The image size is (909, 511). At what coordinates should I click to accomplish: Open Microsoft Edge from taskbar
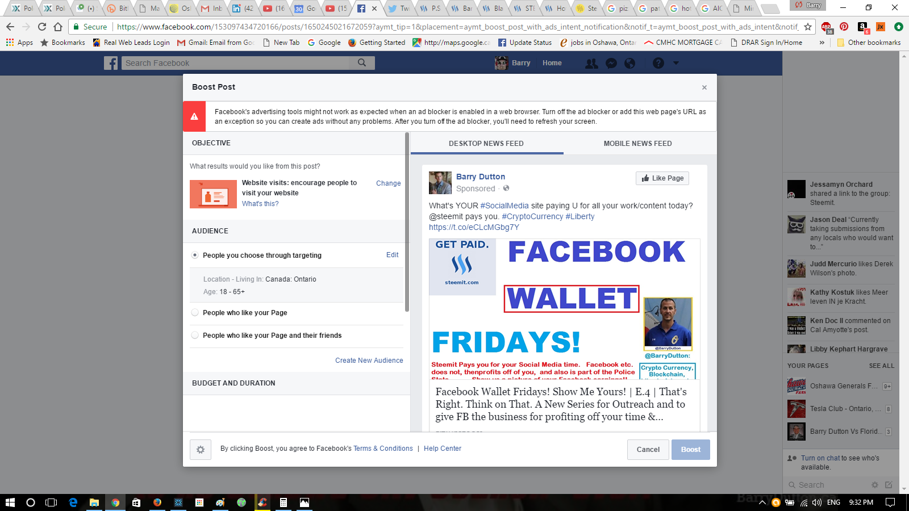pyautogui.click(x=73, y=502)
